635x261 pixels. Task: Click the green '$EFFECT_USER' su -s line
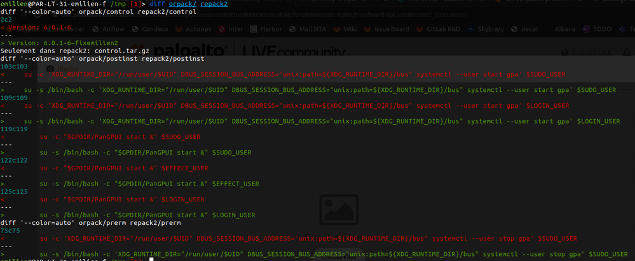130,184
